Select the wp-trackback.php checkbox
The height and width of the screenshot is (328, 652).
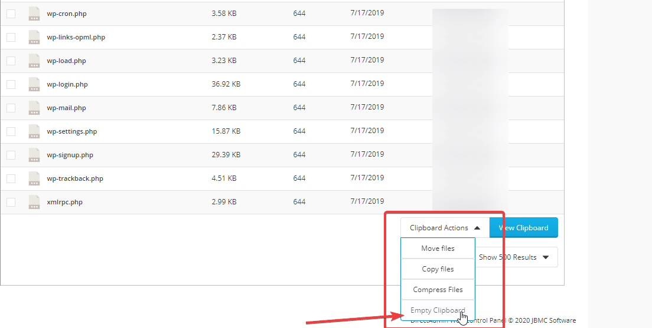(11, 178)
